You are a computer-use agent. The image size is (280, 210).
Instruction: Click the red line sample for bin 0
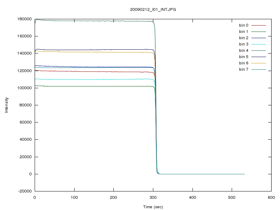tap(259, 25)
